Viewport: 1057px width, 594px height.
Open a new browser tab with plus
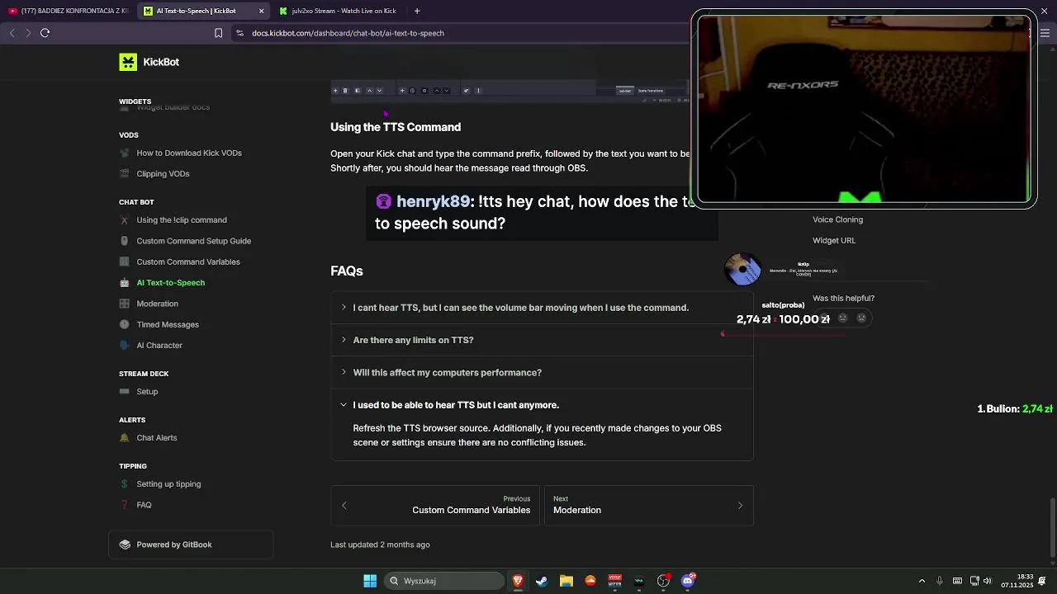coord(417,11)
